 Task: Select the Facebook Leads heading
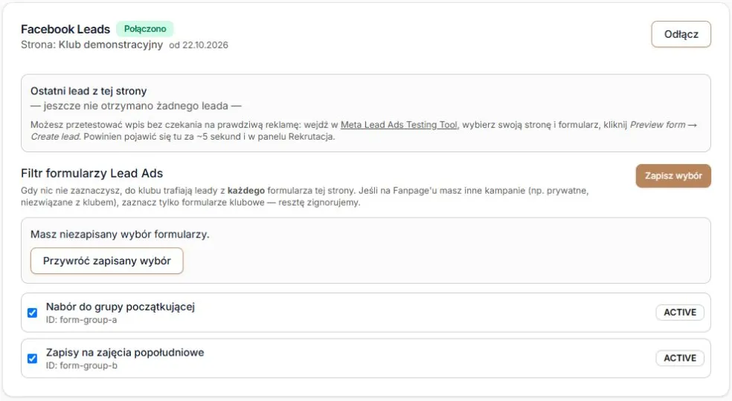pos(65,29)
